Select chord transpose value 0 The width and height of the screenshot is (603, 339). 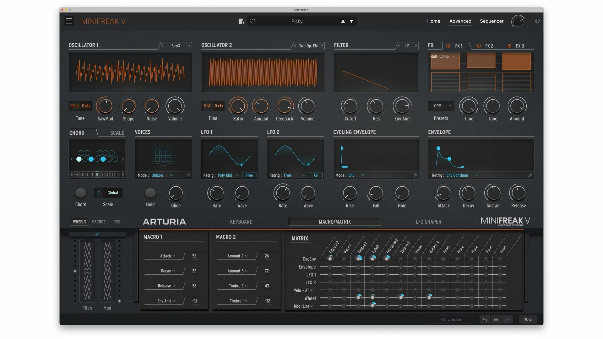[x=97, y=175]
